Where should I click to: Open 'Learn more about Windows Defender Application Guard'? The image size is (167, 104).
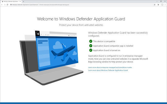(x=108, y=70)
